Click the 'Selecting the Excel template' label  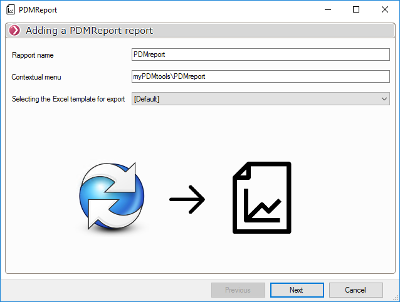click(68, 99)
